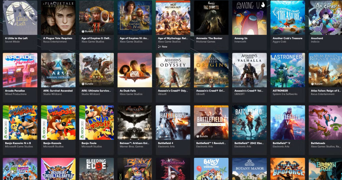
Task: Click the 'System Era Softworks' publisher label
Action: point(285,94)
